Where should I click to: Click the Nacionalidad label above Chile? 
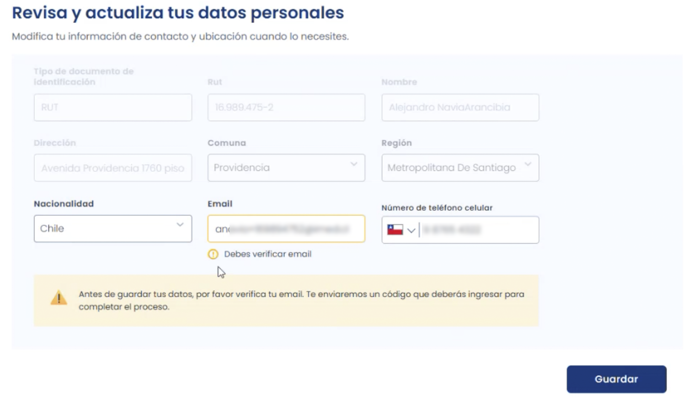point(64,204)
